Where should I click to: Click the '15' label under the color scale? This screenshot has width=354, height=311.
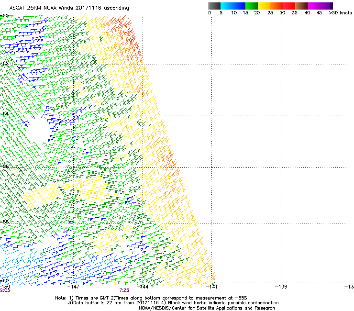[x=245, y=13]
